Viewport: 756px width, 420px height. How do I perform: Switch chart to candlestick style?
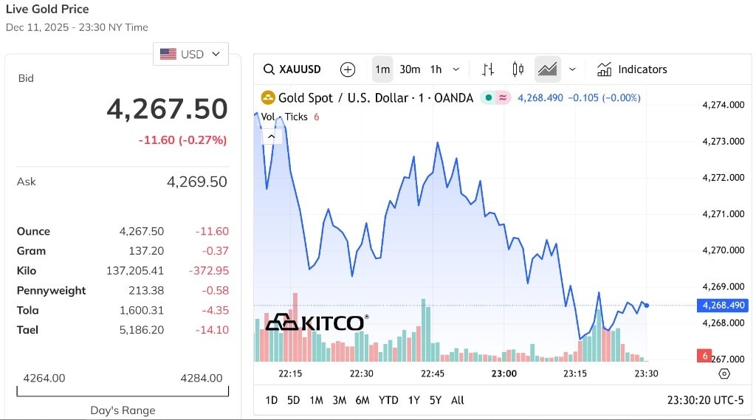point(518,69)
